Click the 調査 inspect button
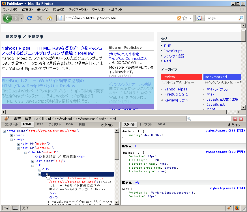The width and height of the screenshot is (247, 212). click(x=17, y=119)
